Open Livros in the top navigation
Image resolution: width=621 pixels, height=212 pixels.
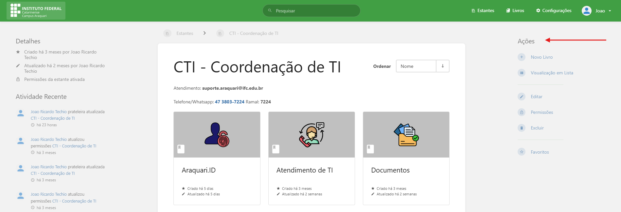515,11
